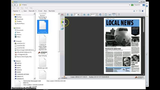Viewport: 160px width, 90px height.
Task: Click navigation pane scroll up arrow
Action: coord(34,13)
